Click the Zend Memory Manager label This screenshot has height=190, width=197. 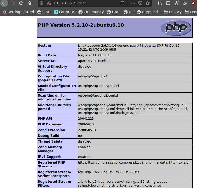[50, 149]
